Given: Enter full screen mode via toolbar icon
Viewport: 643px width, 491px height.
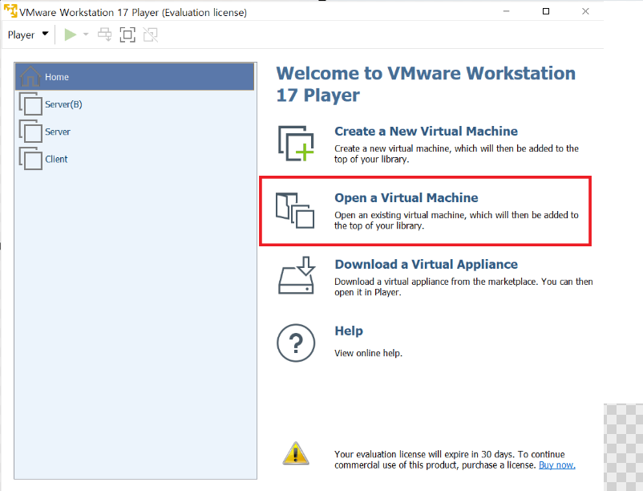Looking at the screenshot, I should [x=127, y=34].
